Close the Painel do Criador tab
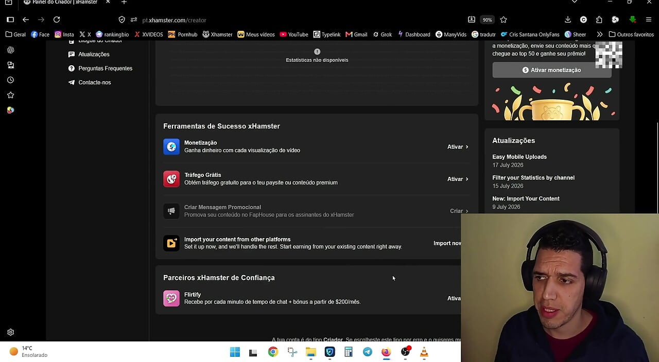This screenshot has height=362, width=659. pyautogui.click(x=108, y=3)
